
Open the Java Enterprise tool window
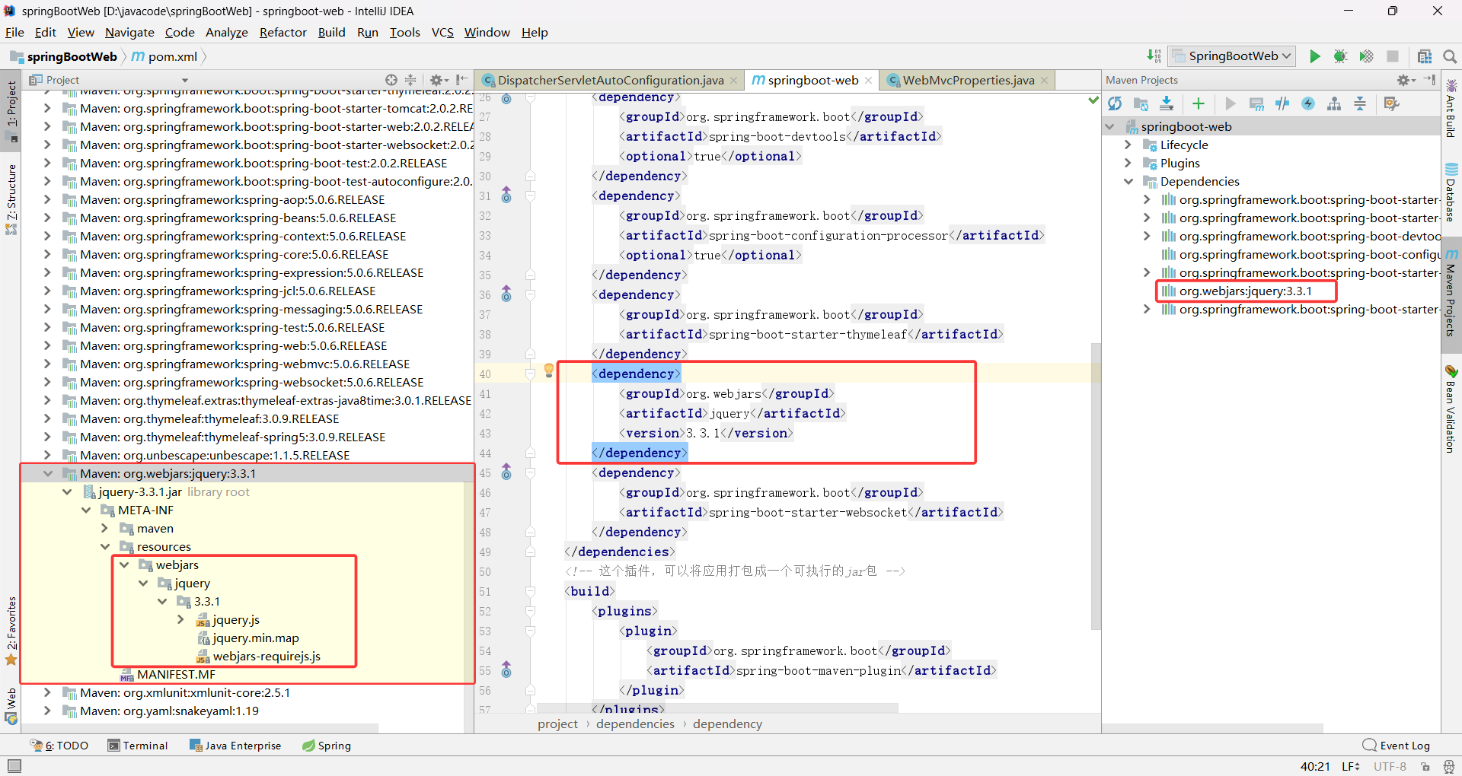(235, 746)
